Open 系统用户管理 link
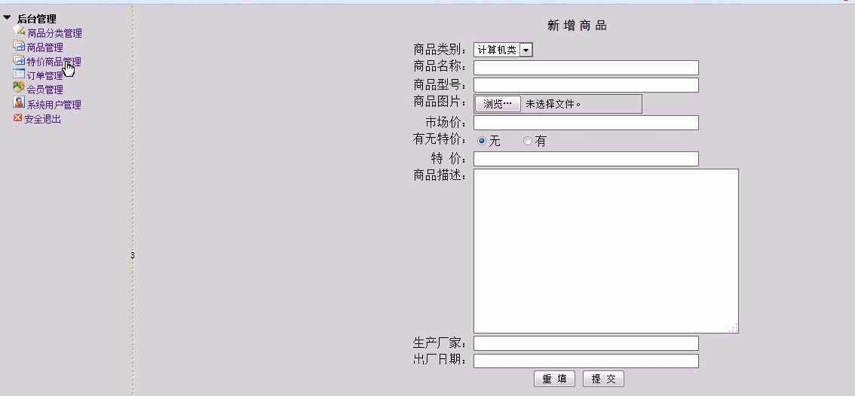This screenshot has height=396, width=855. (54, 105)
